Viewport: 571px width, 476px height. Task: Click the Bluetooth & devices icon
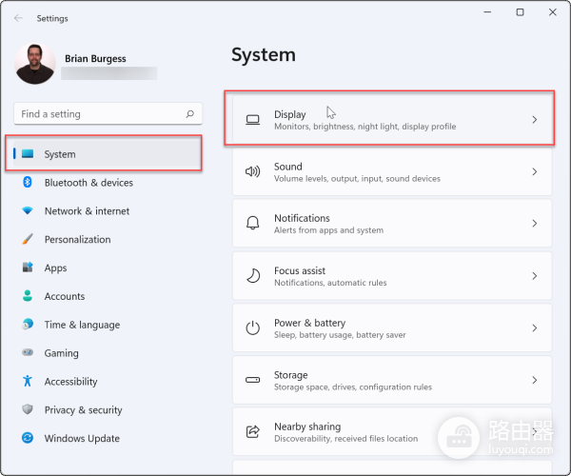point(28,183)
